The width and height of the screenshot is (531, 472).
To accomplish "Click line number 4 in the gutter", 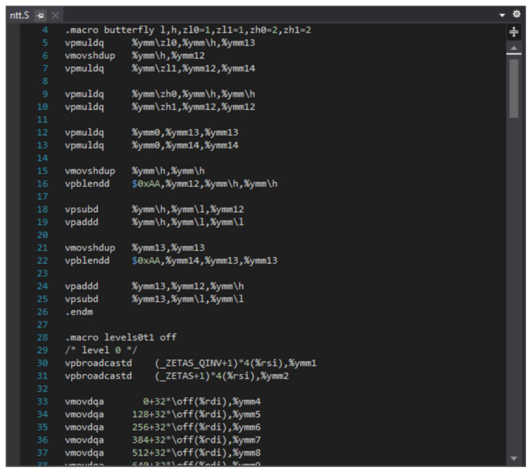I will click(x=45, y=30).
